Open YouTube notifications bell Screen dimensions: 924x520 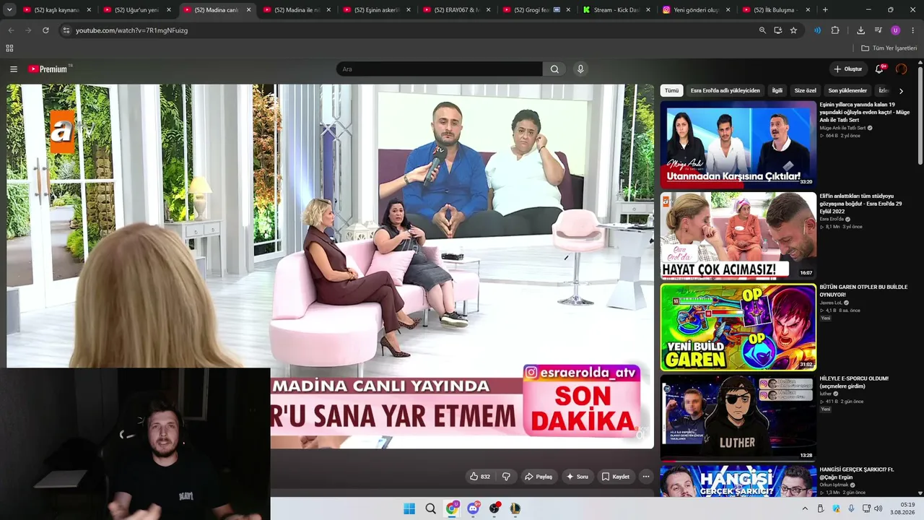pyautogui.click(x=879, y=69)
